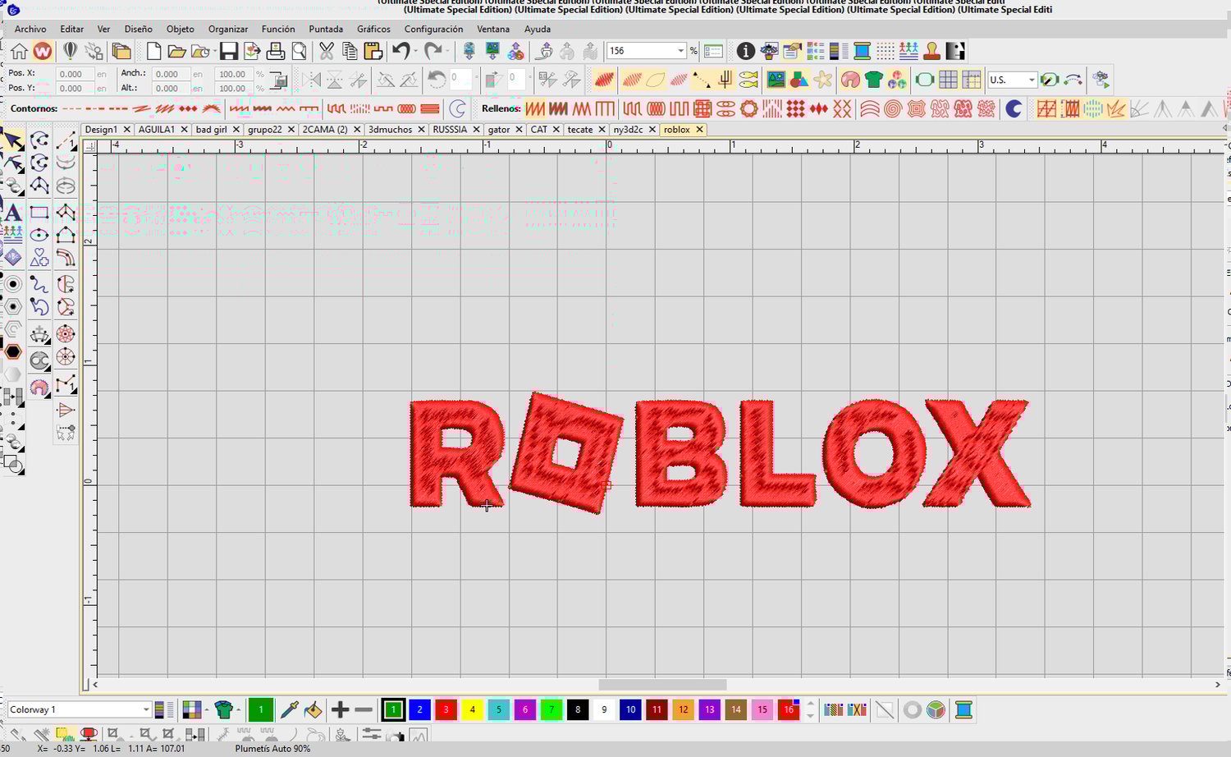The width and height of the screenshot is (1231, 757).
Task: Click the dark crescent icon after the fill stitches
Action: (x=1014, y=108)
